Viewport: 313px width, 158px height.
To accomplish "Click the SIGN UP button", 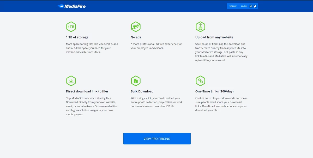I will (x=233, y=6).
